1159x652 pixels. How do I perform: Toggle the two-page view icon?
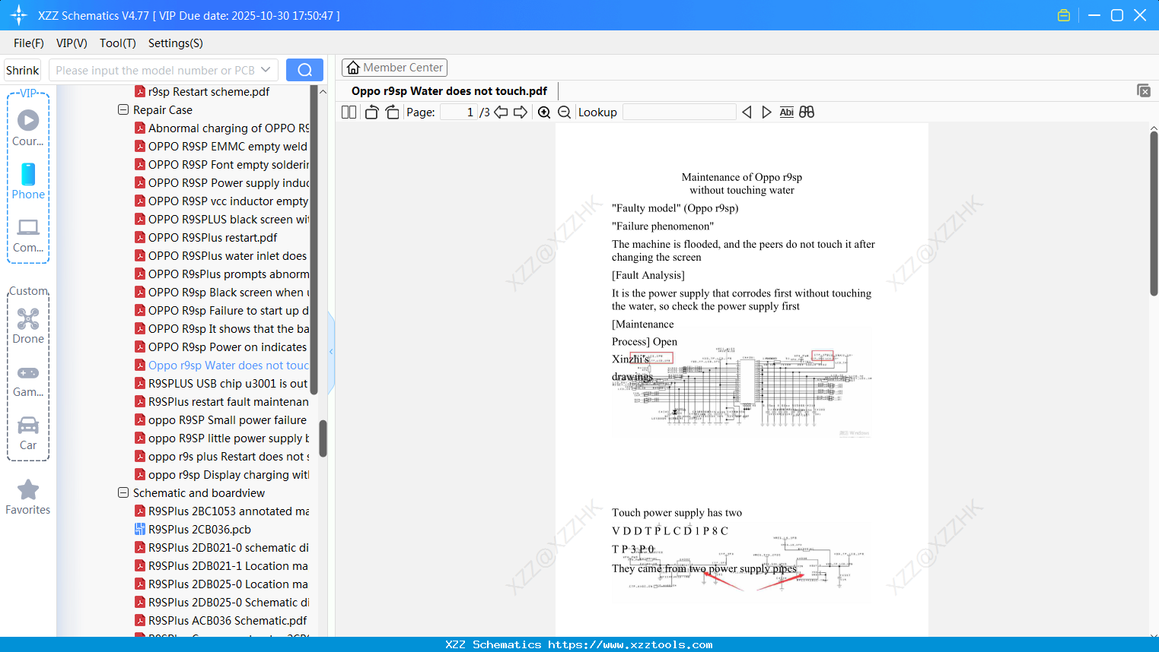tap(349, 112)
